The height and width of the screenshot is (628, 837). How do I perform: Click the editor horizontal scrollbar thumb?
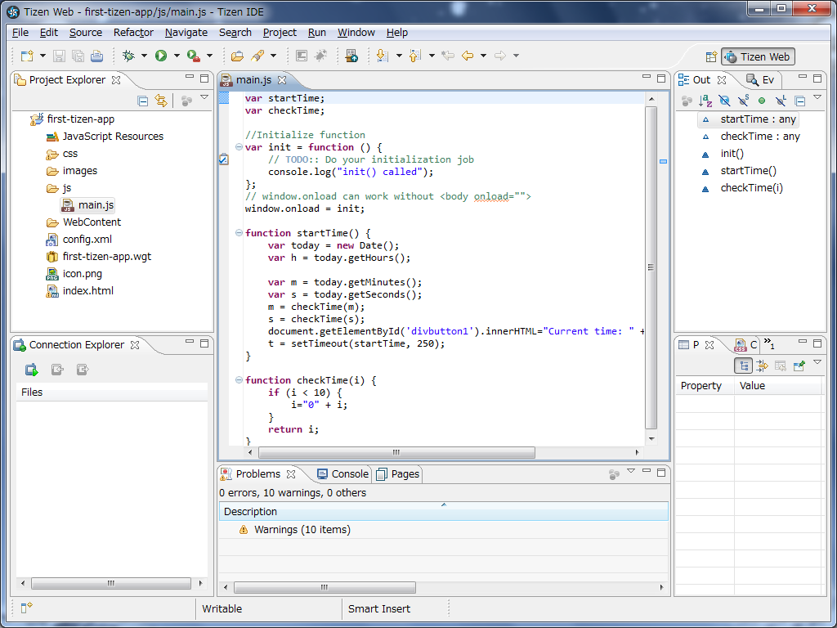[396, 453]
